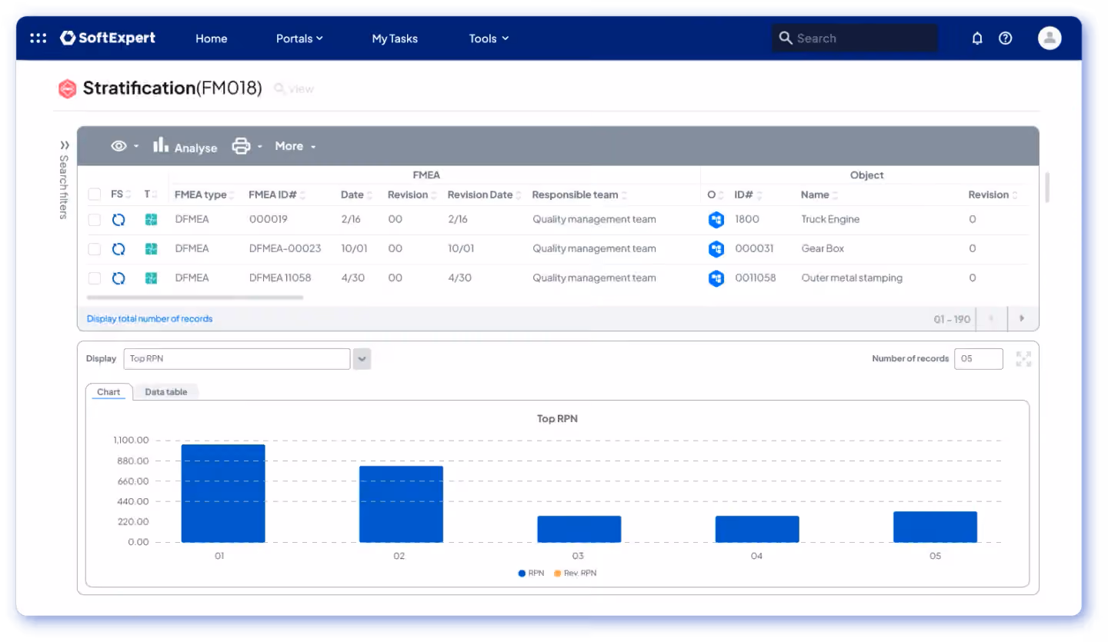This screenshot has height=642, width=1108.
Task: Sort by Revision Date column header
Action: point(485,195)
